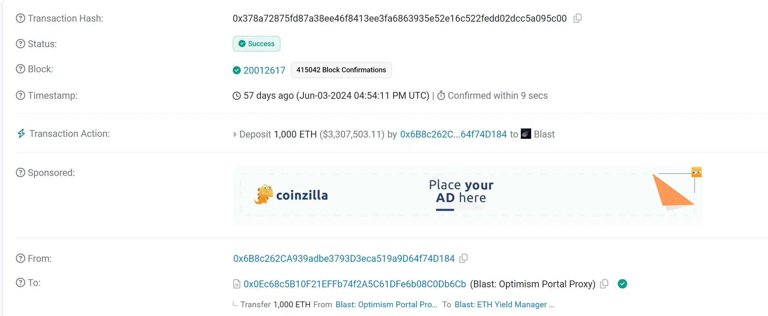Expand the Transaction Action details arrow
The height and width of the screenshot is (316, 768).
235,134
